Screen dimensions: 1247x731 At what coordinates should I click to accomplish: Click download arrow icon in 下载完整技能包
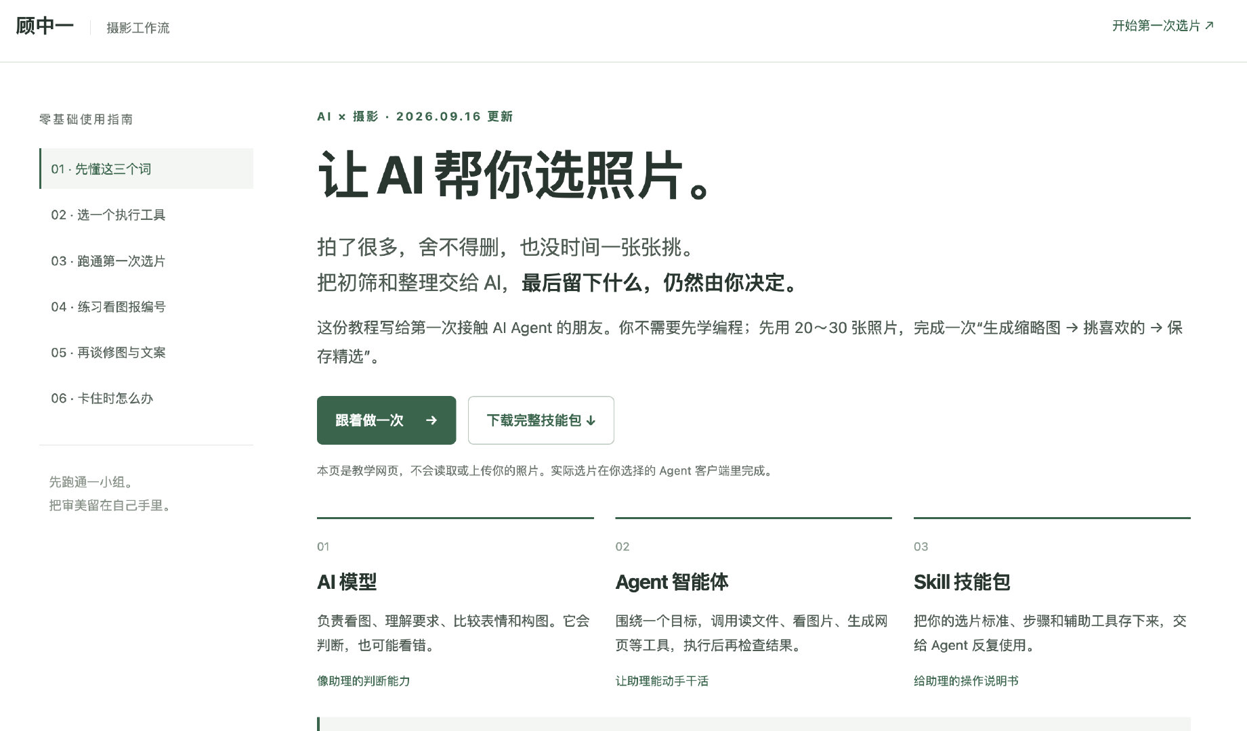coord(591,420)
